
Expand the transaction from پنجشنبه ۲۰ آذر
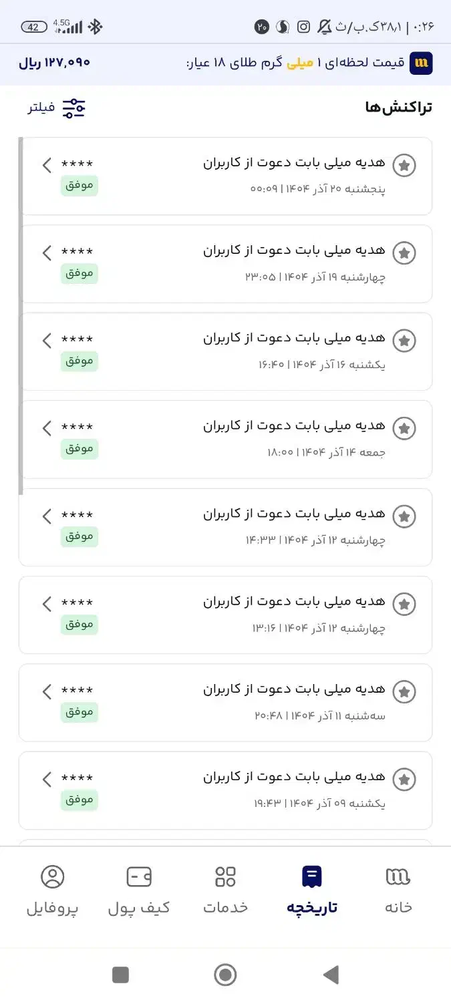pos(46,165)
